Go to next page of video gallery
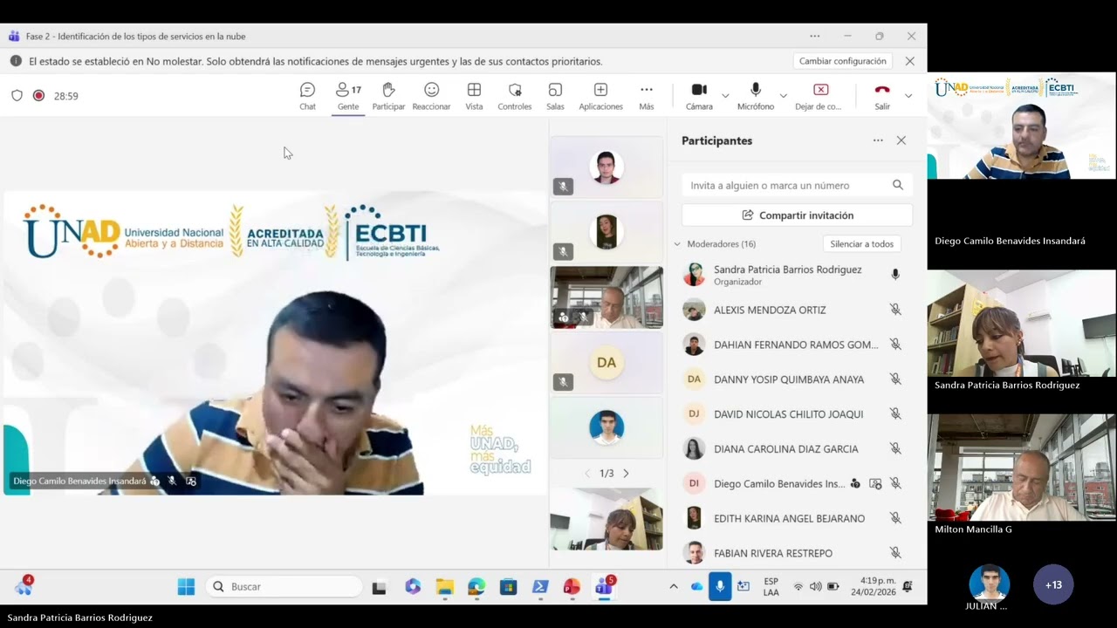 626,474
